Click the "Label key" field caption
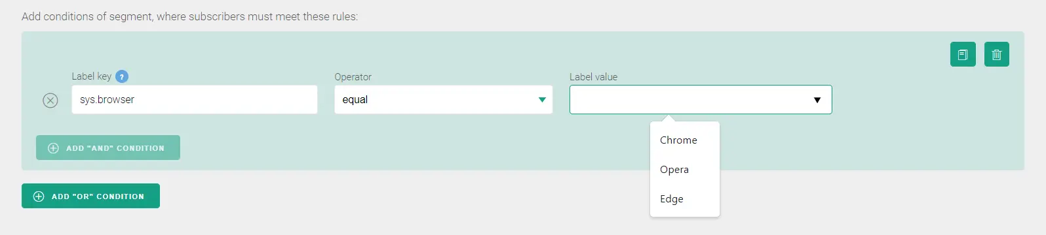The image size is (1046, 235). [92, 76]
